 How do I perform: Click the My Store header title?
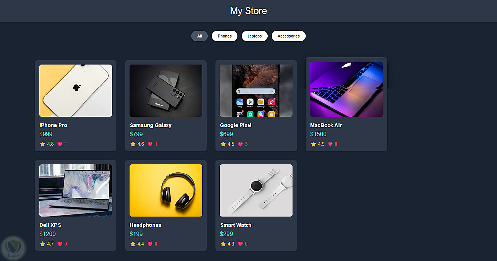(x=248, y=11)
